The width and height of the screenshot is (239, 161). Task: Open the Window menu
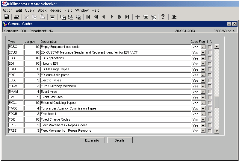[x=82, y=10]
